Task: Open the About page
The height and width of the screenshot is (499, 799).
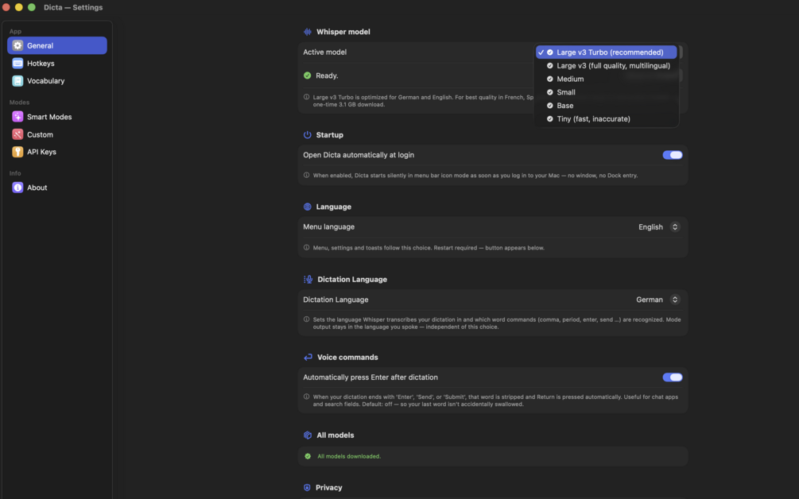Action: (57, 188)
